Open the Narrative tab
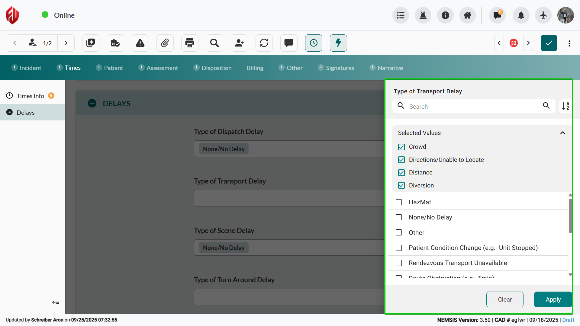The image size is (580, 326). click(x=390, y=68)
